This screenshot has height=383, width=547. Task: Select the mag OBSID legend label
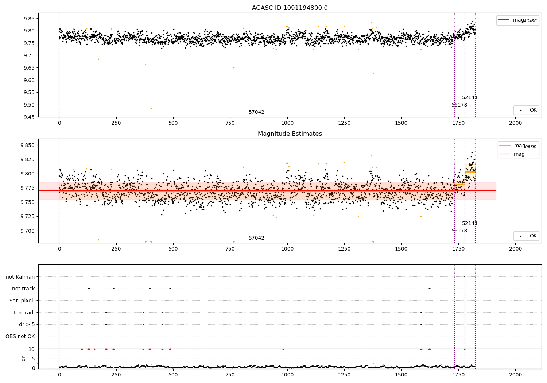point(525,146)
